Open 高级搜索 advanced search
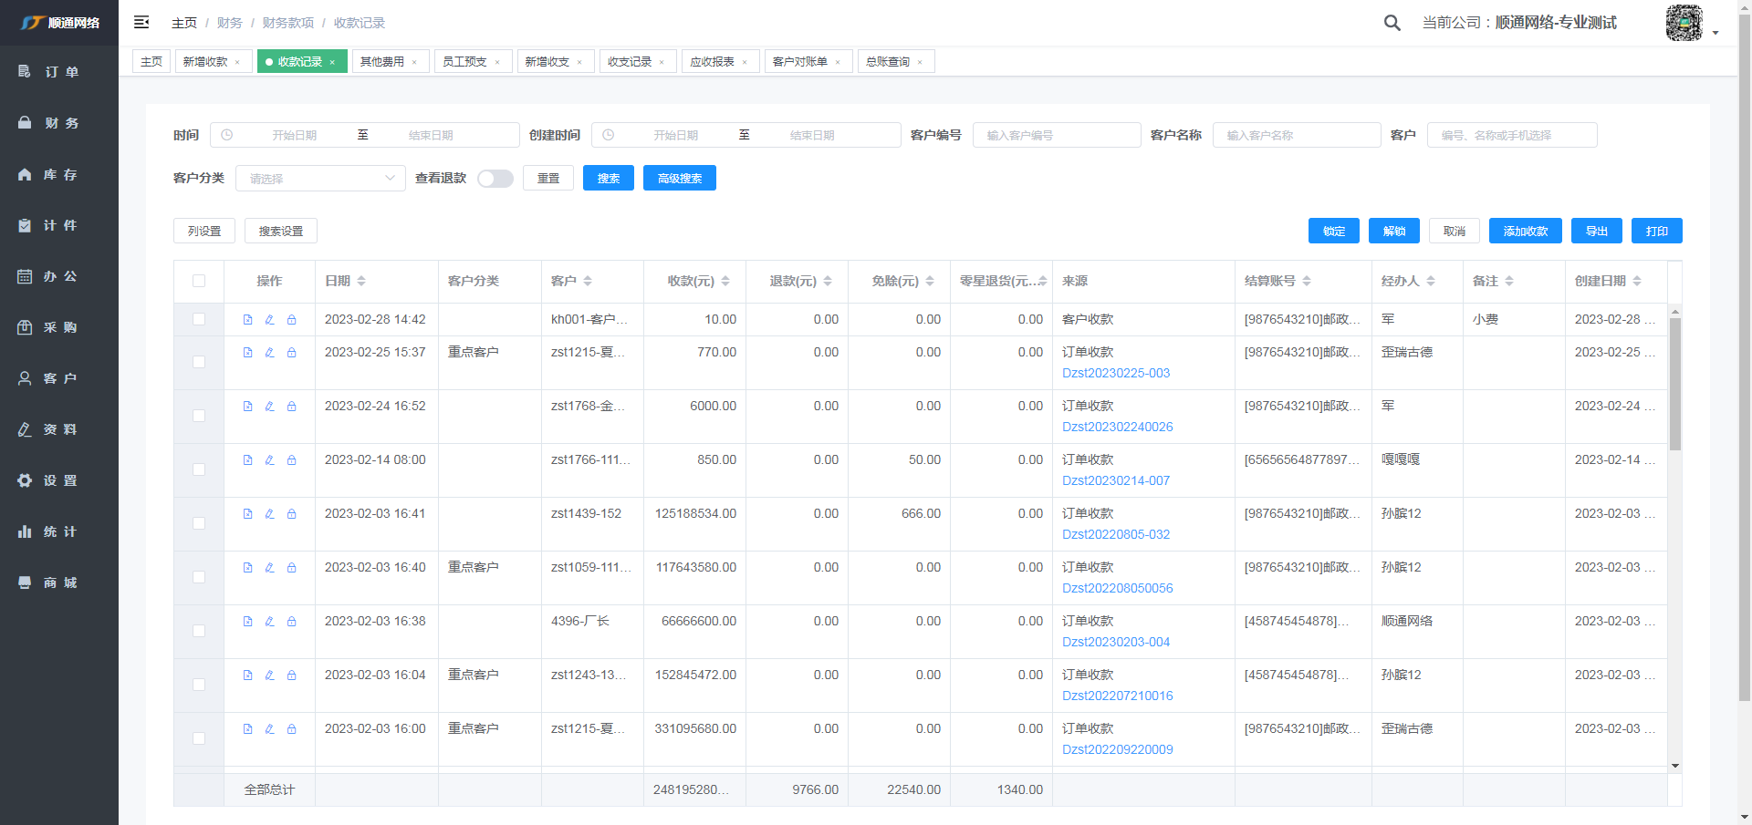Screen dimensions: 1752x825 (680, 179)
